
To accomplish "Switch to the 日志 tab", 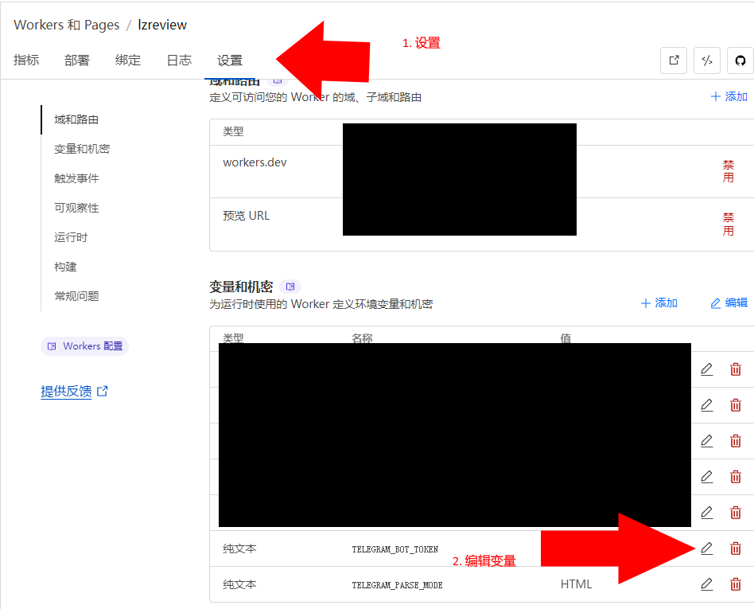I will click(x=179, y=61).
